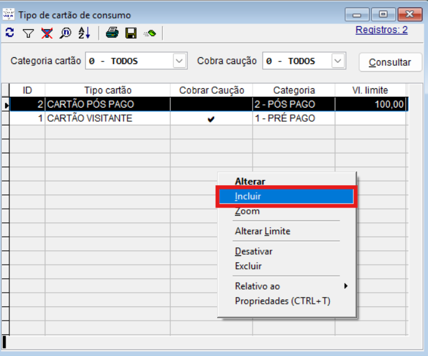Click the Tipo cartão column header

(108, 90)
